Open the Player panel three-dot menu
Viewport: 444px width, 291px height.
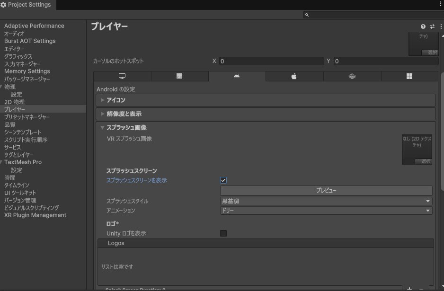441,26
